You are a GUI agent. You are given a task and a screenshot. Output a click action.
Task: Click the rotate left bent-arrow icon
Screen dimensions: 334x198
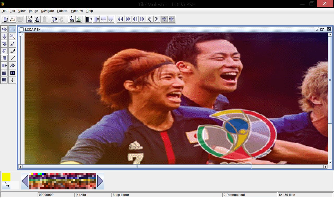tap(4, 51)
